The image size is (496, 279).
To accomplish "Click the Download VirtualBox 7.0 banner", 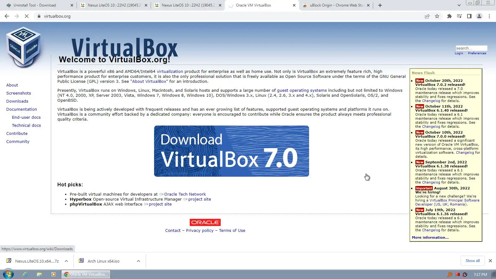I will click(x=232, y=151).
